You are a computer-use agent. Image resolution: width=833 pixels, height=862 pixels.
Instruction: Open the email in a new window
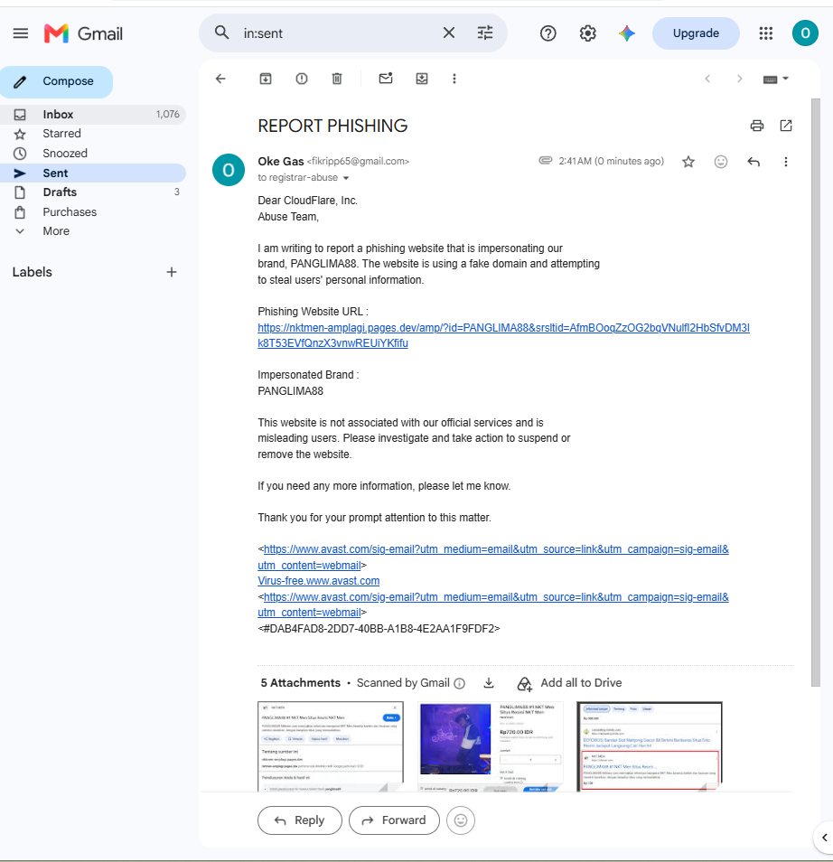click(786, 126)
